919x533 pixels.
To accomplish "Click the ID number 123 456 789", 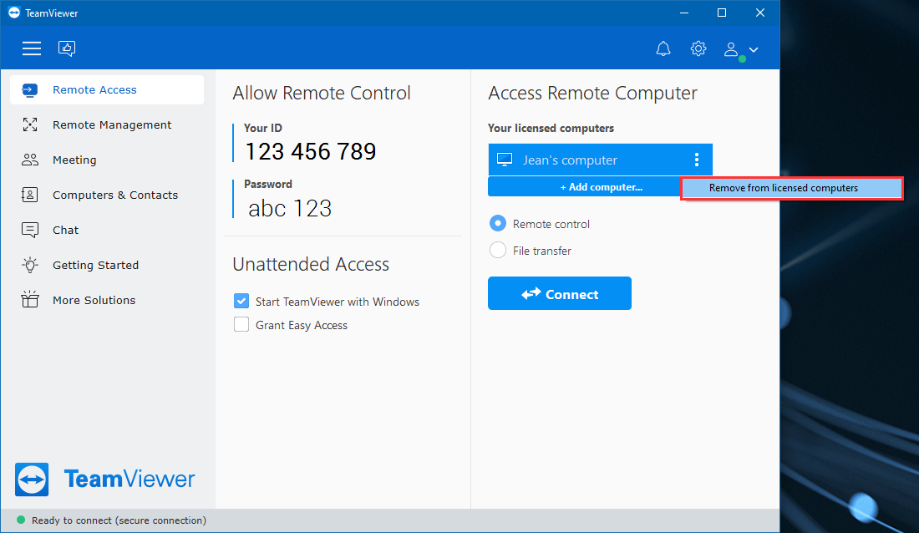I will 311,151.
